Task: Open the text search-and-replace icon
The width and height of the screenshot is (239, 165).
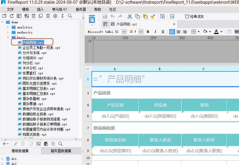Action: click(162, 16)
